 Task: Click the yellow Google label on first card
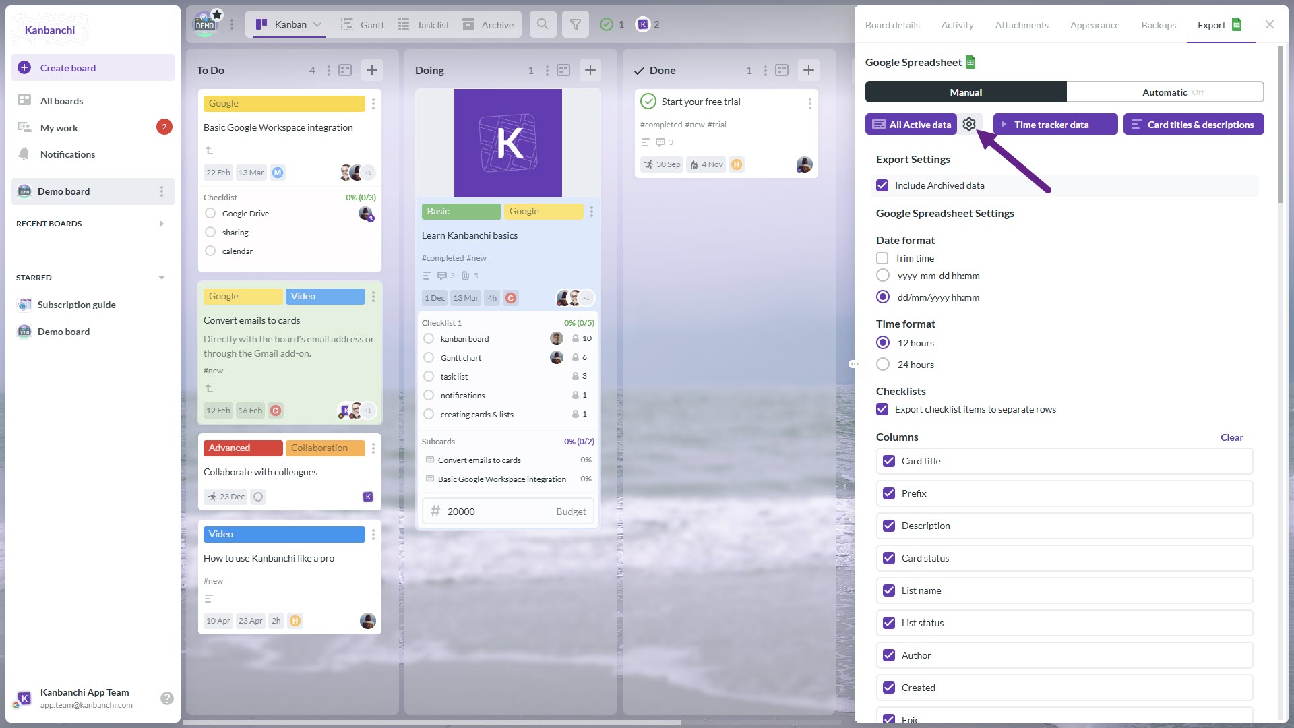pyautogui.click(x=284, y=103)
